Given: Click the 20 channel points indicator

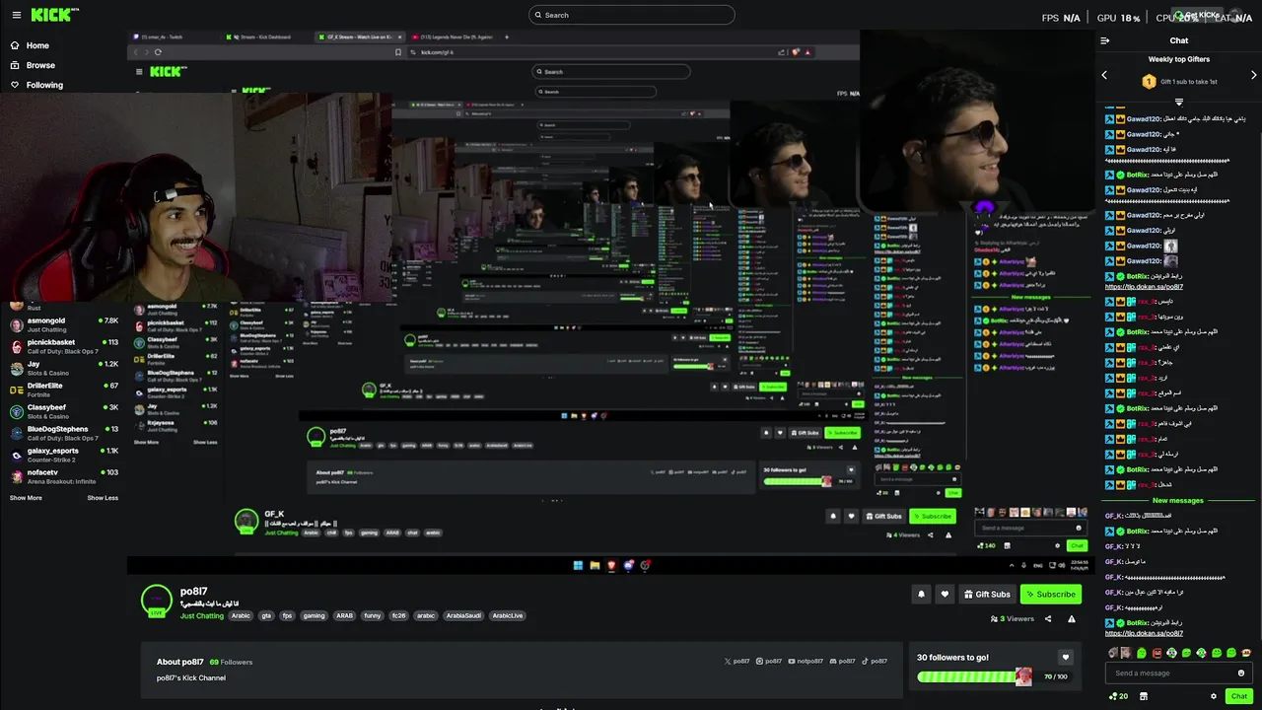Looking at the screenshot, I should click(1119, 696).
